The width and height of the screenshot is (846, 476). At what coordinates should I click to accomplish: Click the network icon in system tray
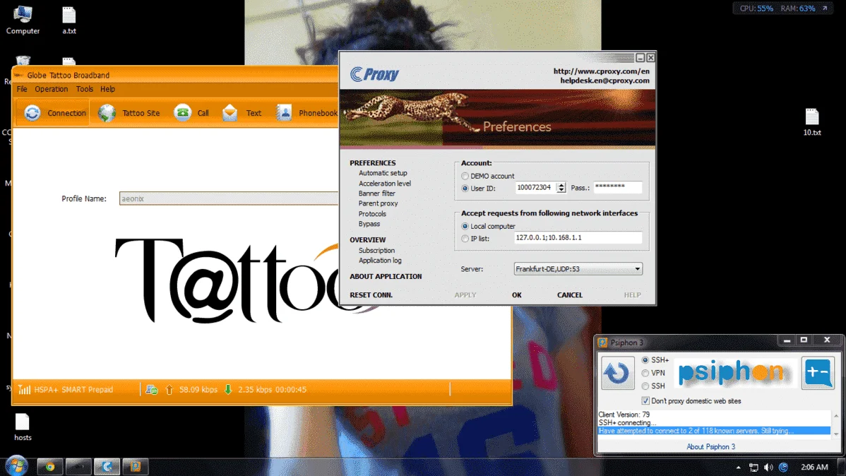pyautogui.click(x=753, y=468)
